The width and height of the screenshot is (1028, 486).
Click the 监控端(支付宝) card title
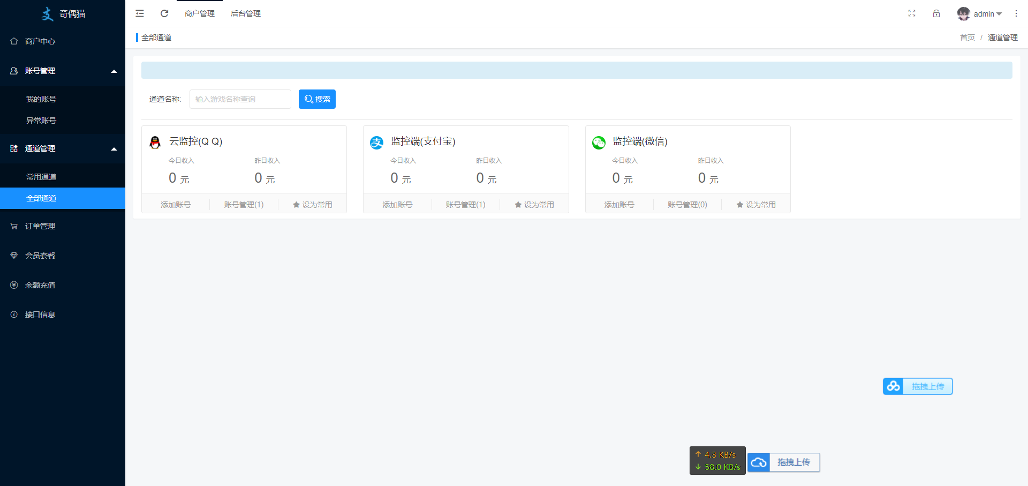pos(423,141)
